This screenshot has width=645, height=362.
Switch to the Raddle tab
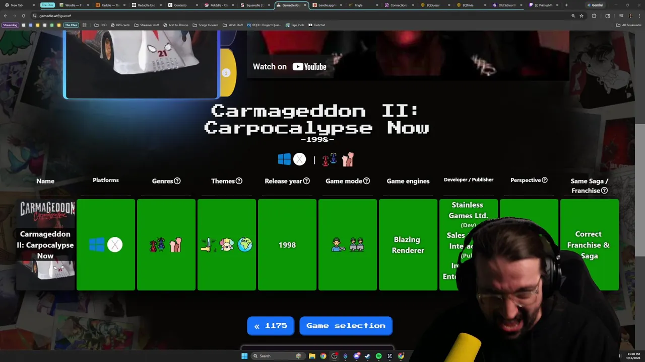(x=110, y=5)
